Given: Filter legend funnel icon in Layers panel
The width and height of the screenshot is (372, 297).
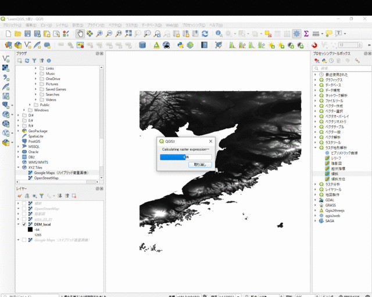Looking at the screenshot, I should 41,196.
